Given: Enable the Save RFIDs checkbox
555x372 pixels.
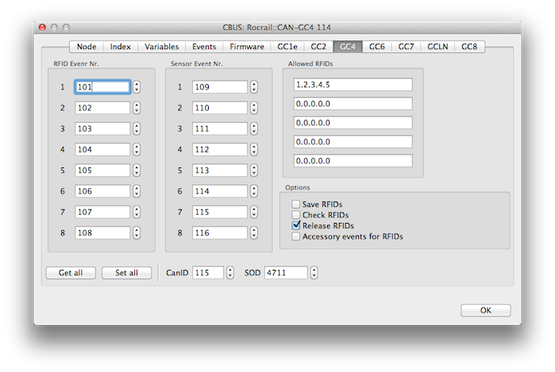Looking at the screenshot, I should click(x=296, y=205).
